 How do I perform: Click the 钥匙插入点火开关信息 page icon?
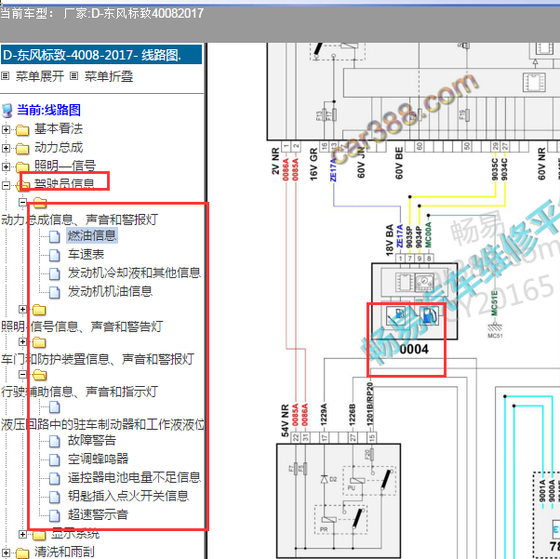[x=54, y=497]
